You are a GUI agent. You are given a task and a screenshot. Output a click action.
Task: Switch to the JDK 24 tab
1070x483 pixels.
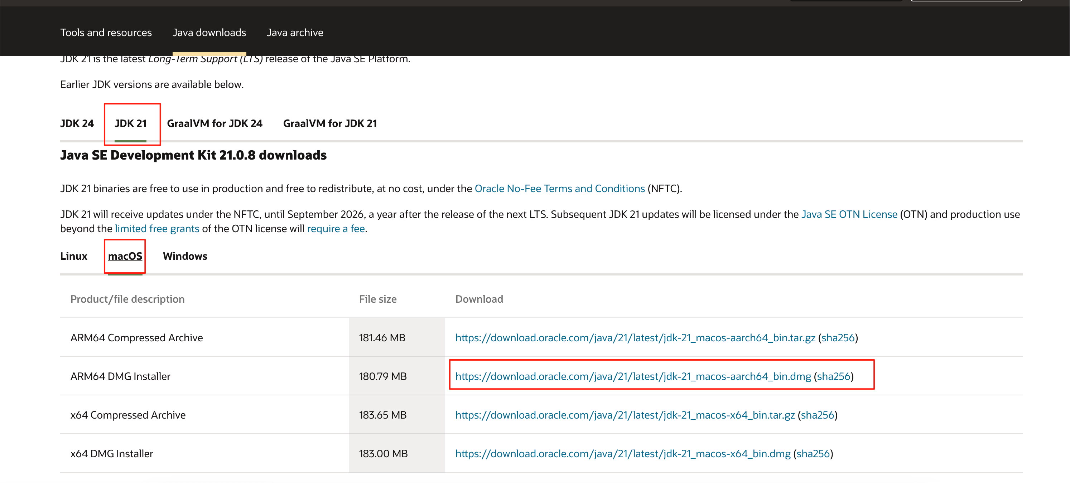(77, 123)
